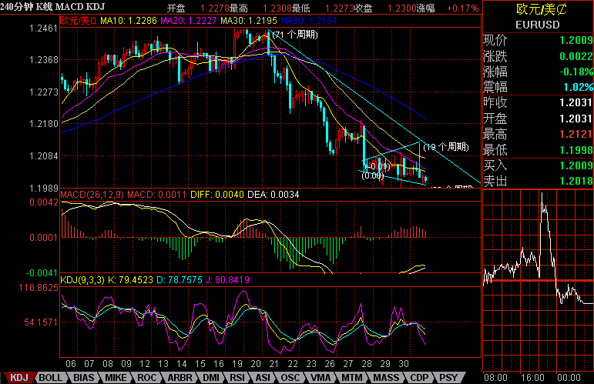The width and height of the screenshot is (594, 384).
Task: Select the MTM indicator tab
Action: click(352, 378)
